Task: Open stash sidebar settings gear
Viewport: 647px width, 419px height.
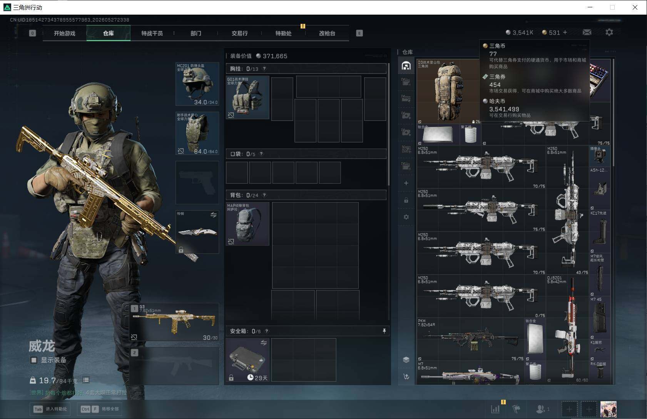Action: click(x=406, y=217)
